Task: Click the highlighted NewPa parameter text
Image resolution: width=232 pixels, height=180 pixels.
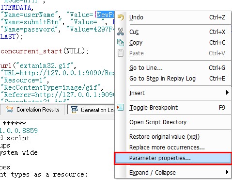Action: 106,15
